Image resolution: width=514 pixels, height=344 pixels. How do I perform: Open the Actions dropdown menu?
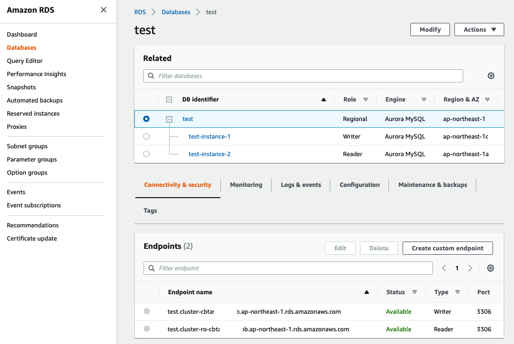pyautogui.click(x=479, y=30)
